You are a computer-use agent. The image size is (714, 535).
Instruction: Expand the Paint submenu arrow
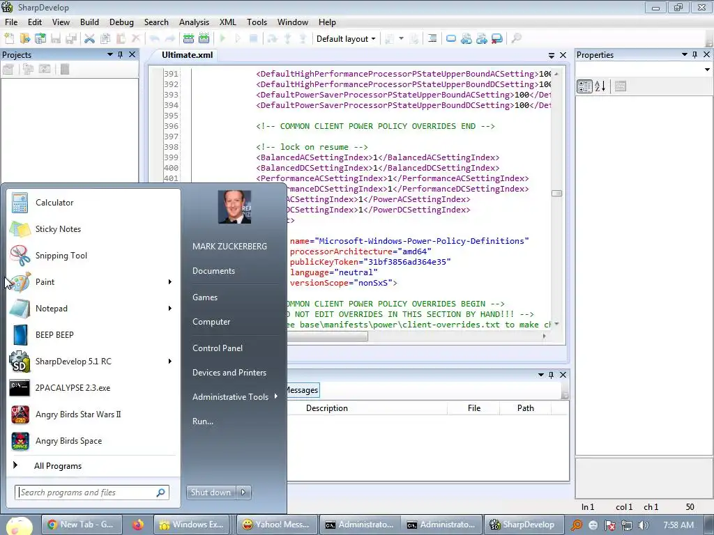coord(170,282)
